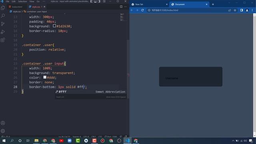Click the #1d2630 color swatch
This screenshot has width=256, height=144.
(x=54, y=26)
